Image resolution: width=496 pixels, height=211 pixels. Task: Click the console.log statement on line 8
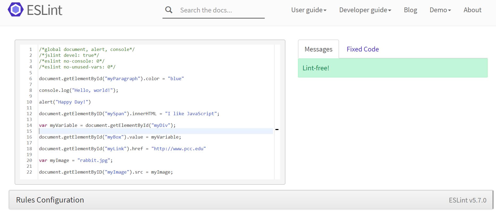tap(78, 90)
